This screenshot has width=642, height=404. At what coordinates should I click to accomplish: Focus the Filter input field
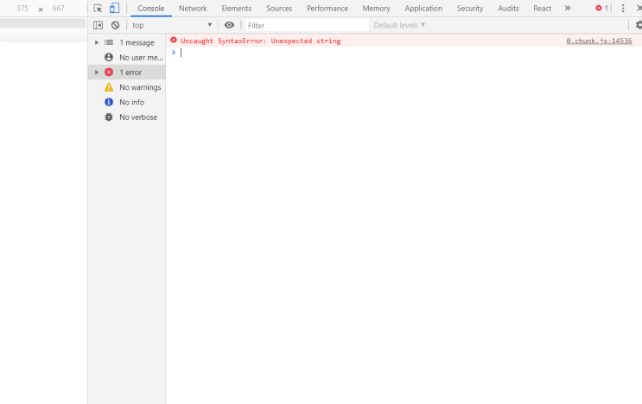pos(307,25)
